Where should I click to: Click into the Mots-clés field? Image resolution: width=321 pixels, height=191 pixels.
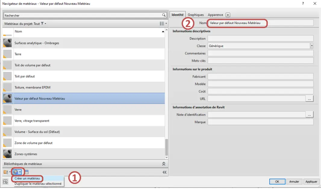260,60
